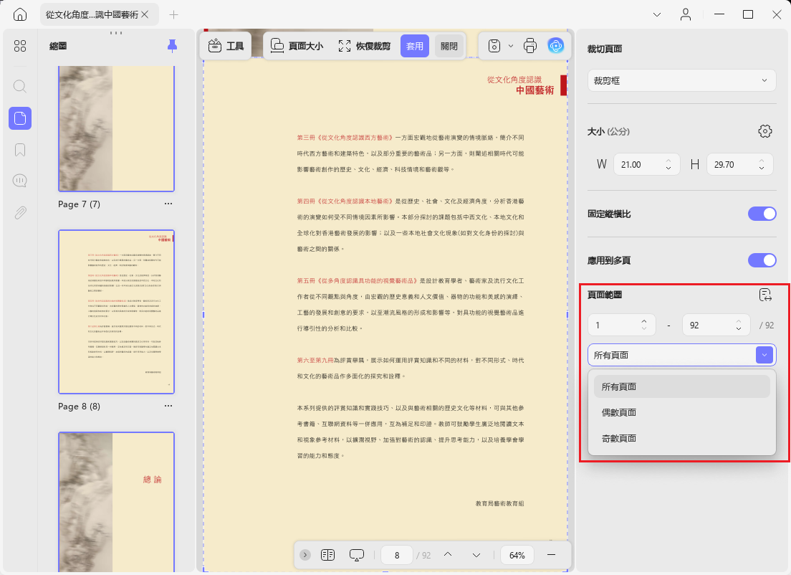Image resolution: width=791 pixels, height=575 pixels.
Task: Decrease the width W value
Action: (668, 168)
